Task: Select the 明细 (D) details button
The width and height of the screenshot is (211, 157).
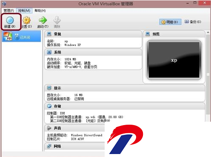Action: [x=170, y=22]
